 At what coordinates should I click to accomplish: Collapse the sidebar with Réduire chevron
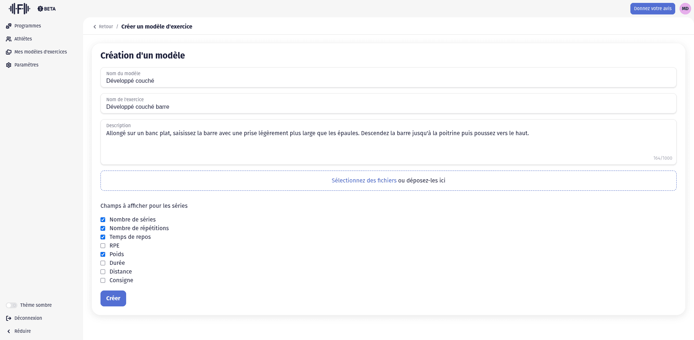9,331
